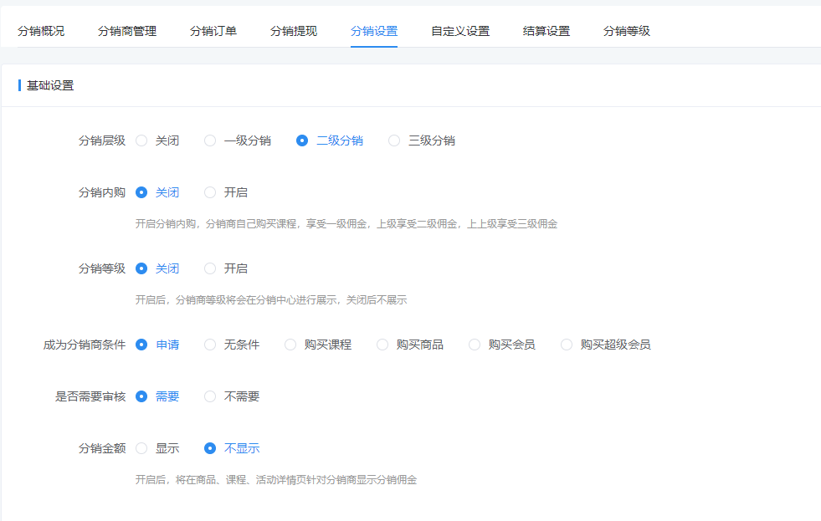Select 申请 as 成为分销商条件
This screenshot has height=521, width=821.
click(x=157, y=345)
